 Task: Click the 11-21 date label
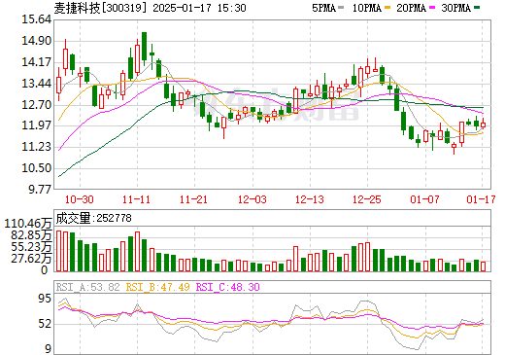click(x=193, y=199)
